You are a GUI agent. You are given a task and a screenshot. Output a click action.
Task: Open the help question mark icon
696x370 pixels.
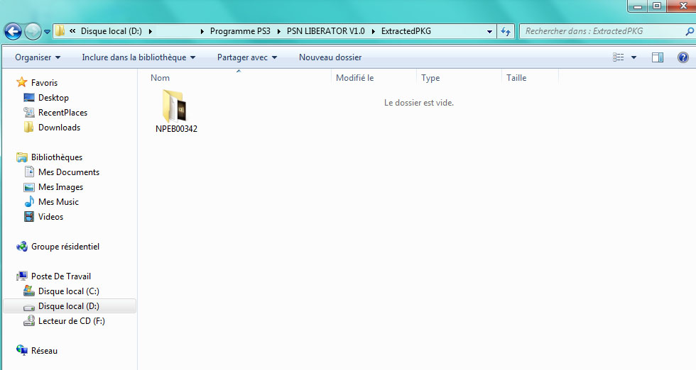coord(682,57)
